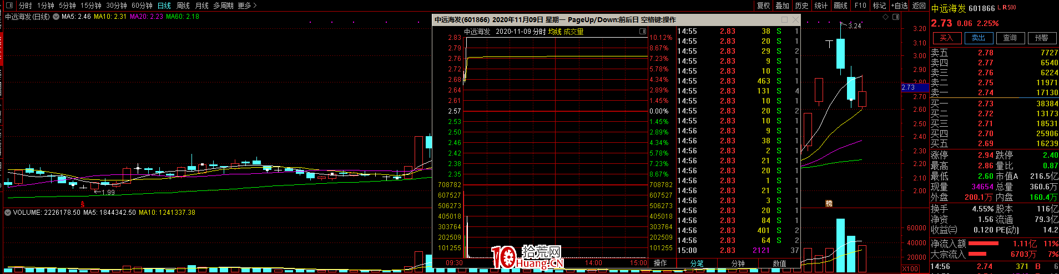Viewport: 1059px width, 274px height.
Task: Click the X100 volume scale label
Action: pos(910,269)
